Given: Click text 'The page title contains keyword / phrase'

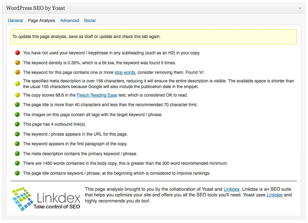Looking at the screenshot, I should (62, 173).
